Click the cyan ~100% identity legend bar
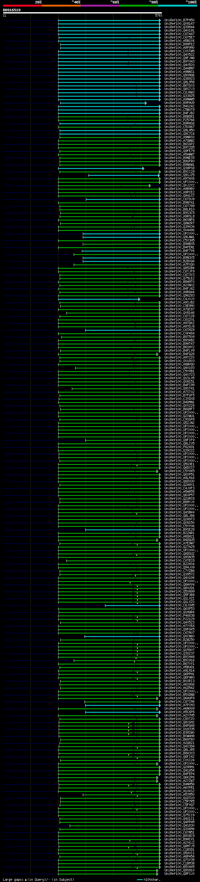 [177, 6]
